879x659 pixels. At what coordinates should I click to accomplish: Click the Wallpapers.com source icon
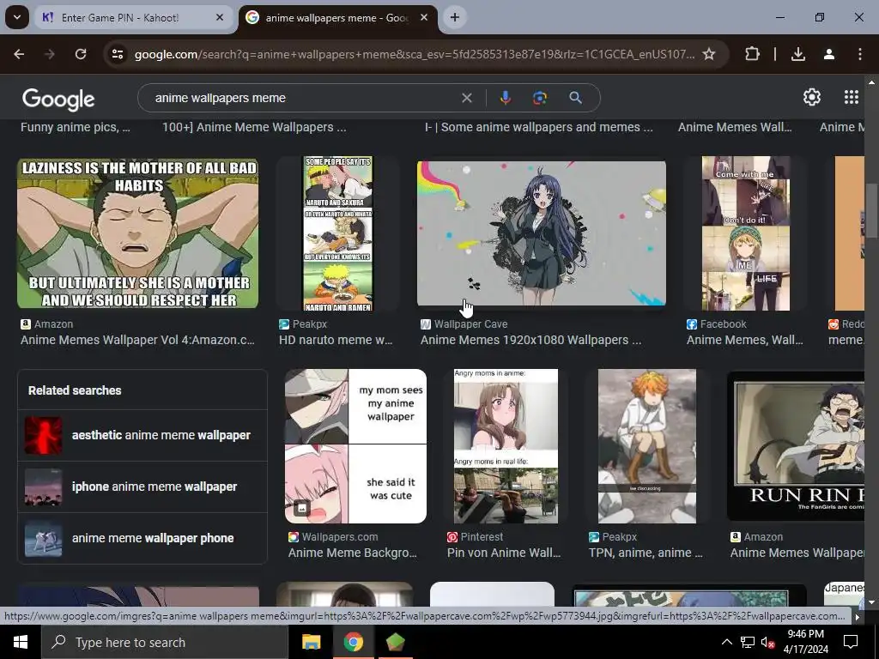(x=294, y=537)
